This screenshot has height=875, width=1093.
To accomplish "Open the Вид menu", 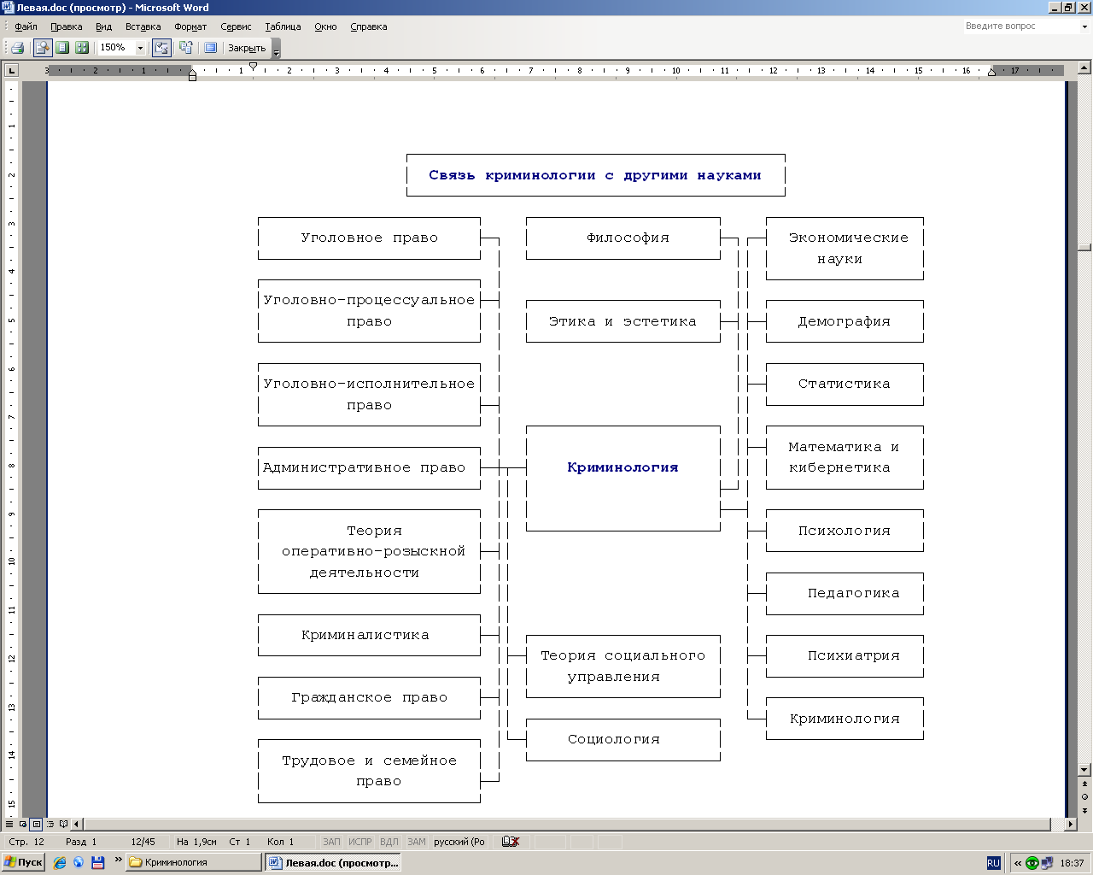I will 103,26.
